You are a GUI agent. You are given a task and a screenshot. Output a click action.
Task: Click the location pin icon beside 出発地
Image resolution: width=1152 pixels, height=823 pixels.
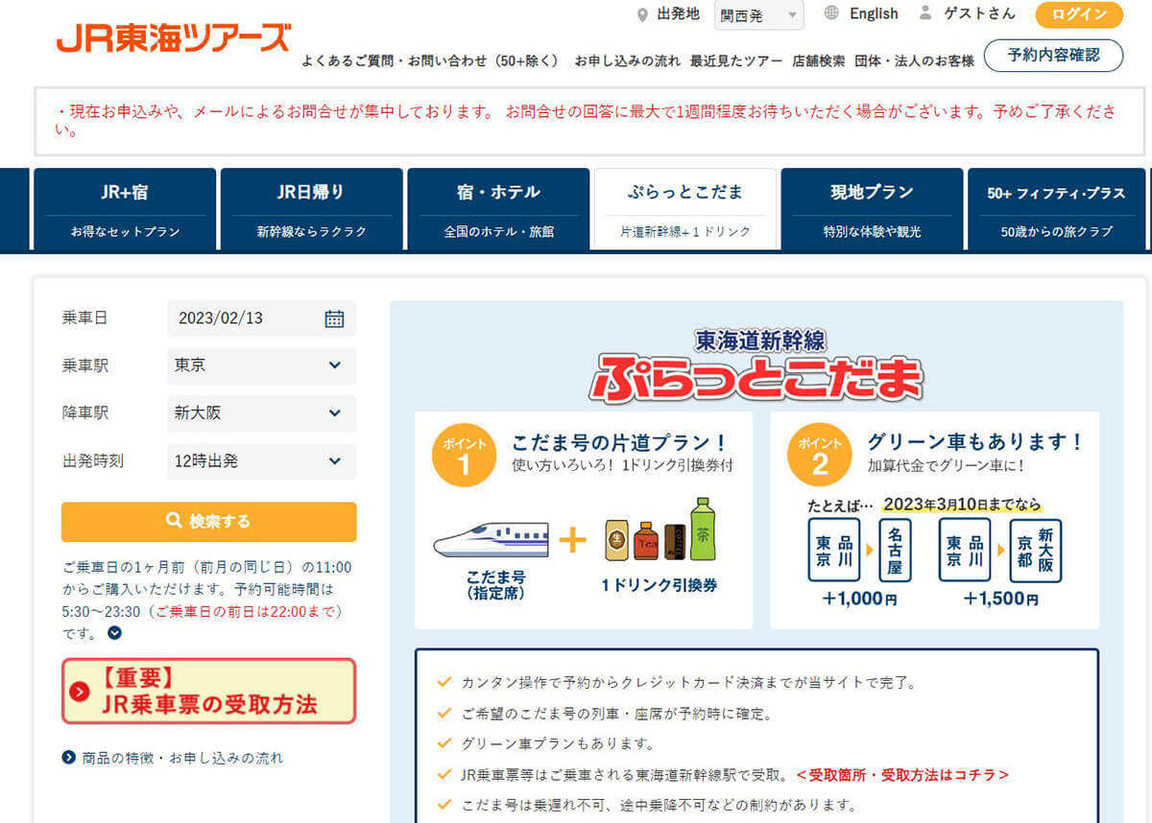(642, 14)
